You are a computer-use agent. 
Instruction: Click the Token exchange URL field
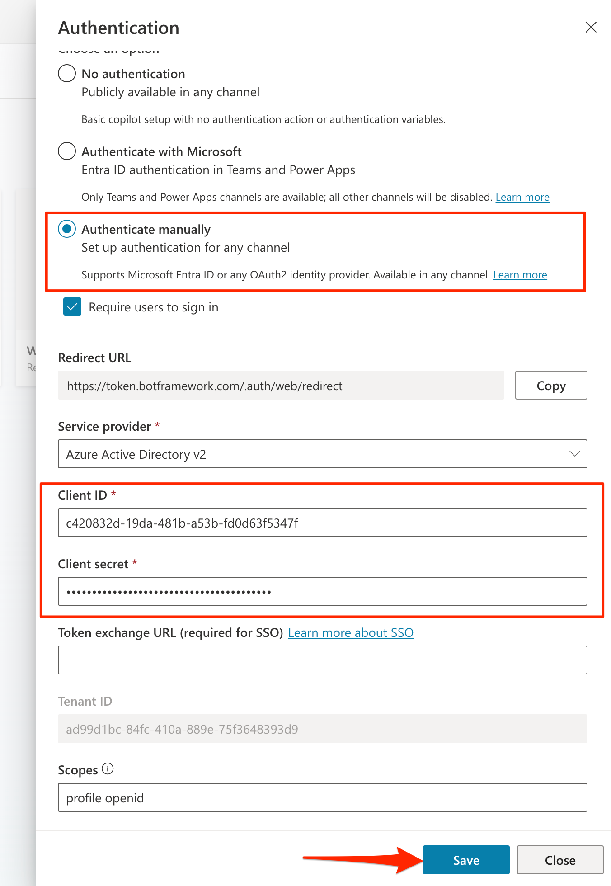point(322,660)
